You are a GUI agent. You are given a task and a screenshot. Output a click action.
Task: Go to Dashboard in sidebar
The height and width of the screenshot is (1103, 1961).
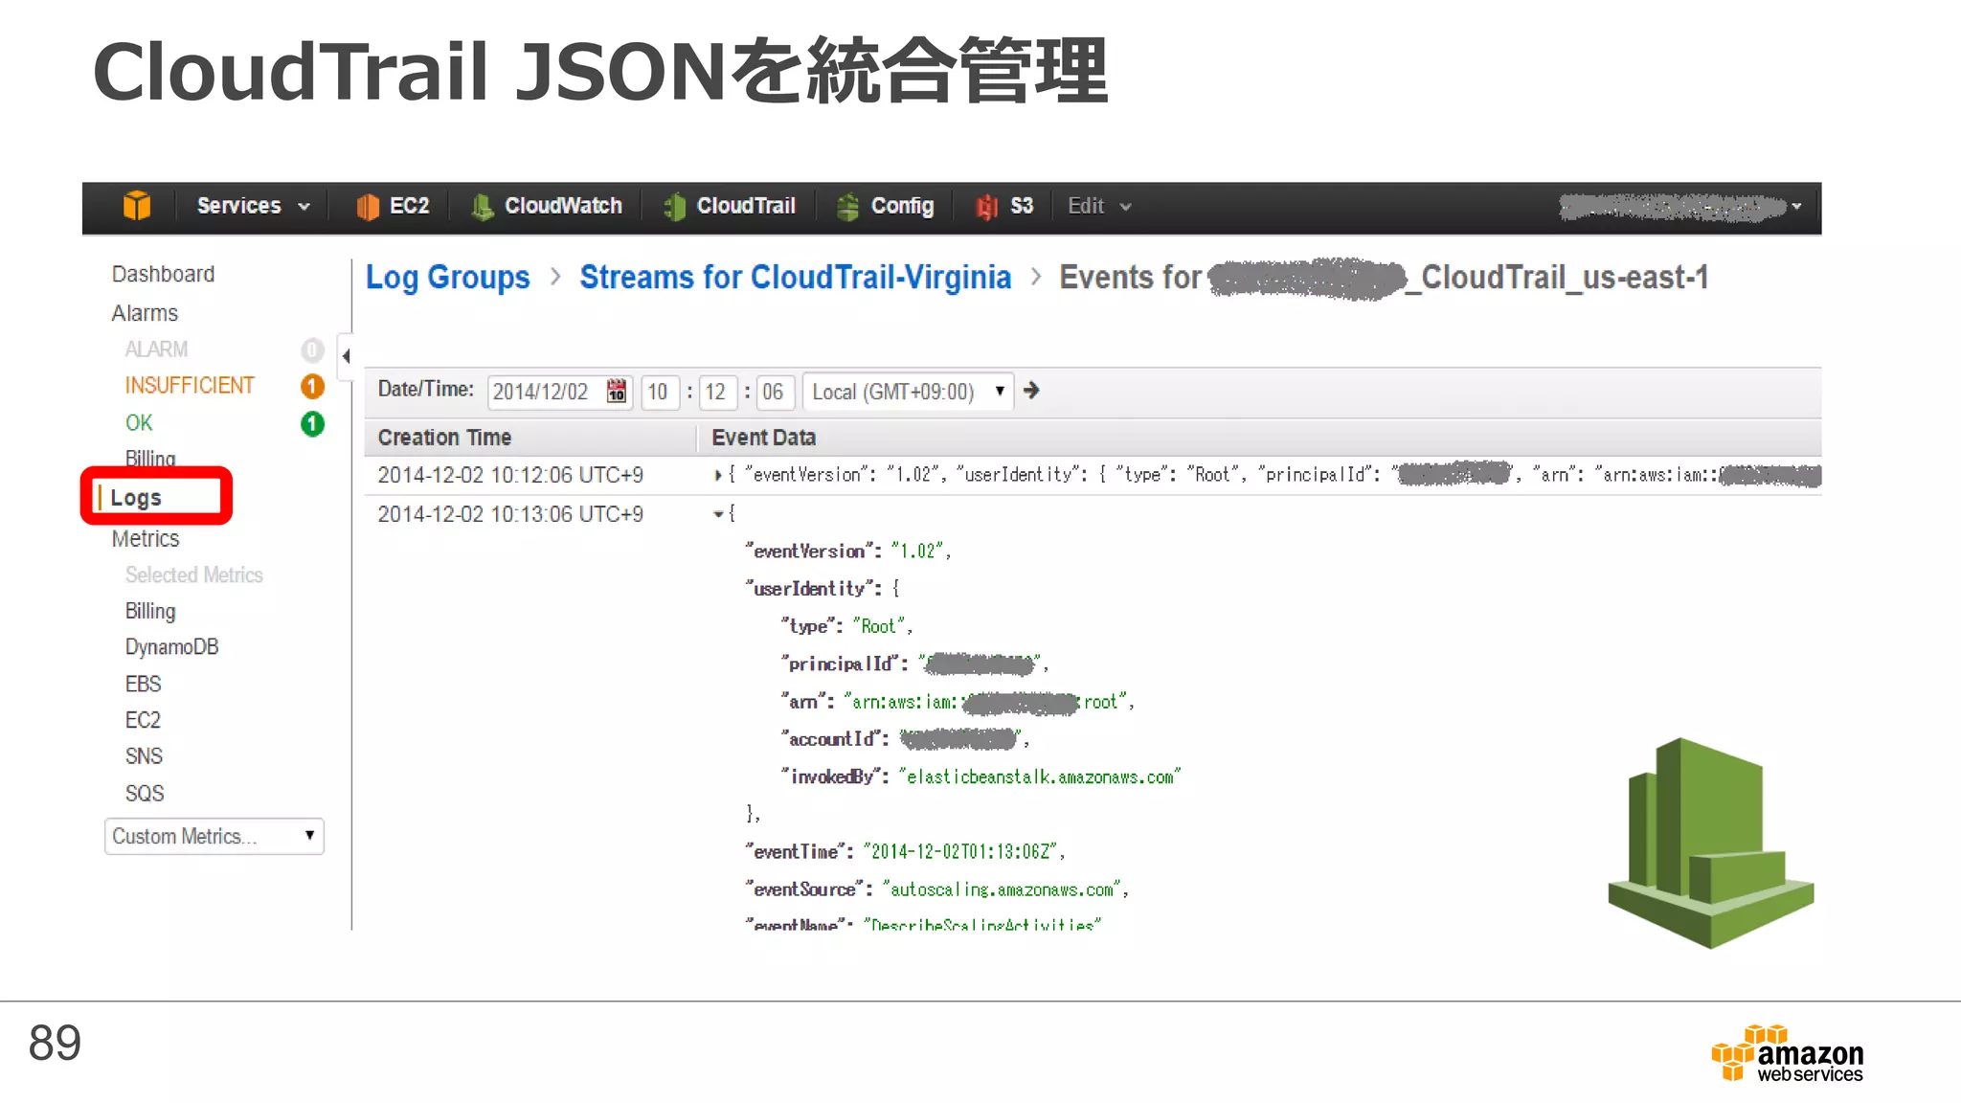pos(163,274)
